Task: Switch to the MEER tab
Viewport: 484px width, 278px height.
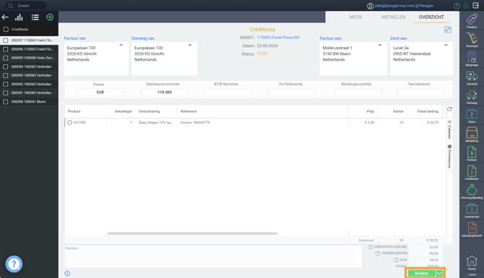Action: pyautogui.click(x=355, y=17)
